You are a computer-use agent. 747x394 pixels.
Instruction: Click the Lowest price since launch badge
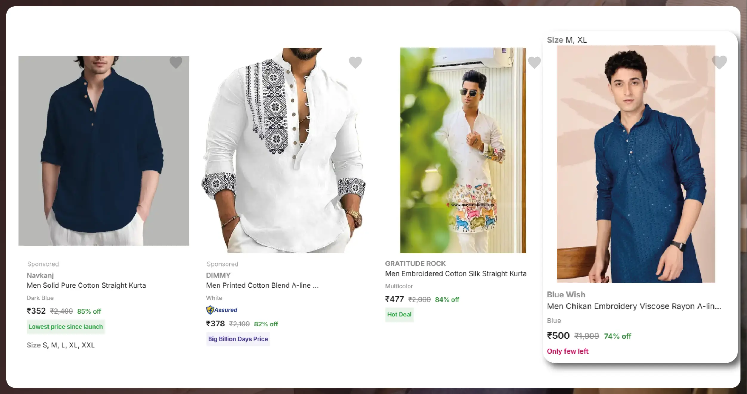click(x=66, y=327)
